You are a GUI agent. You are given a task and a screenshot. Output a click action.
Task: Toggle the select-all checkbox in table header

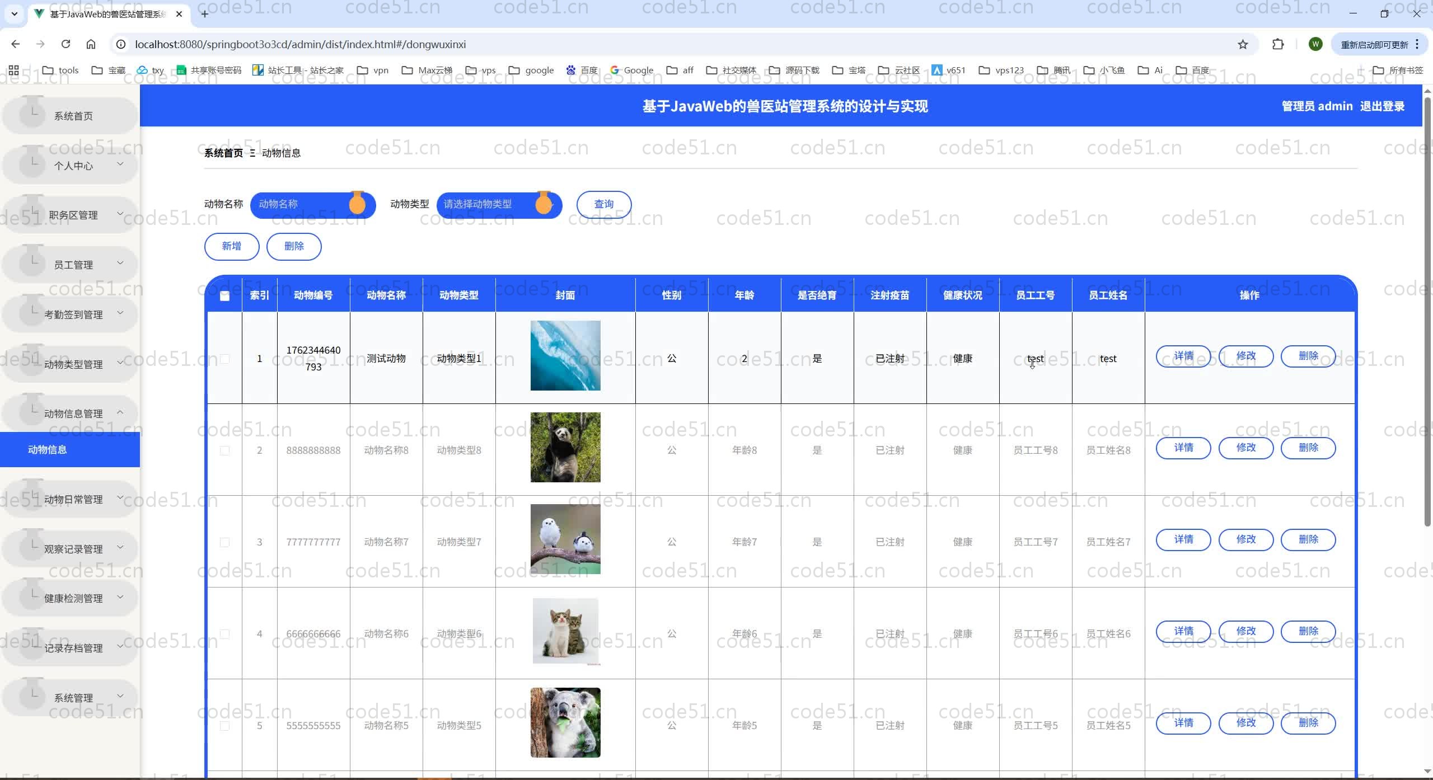pos(224,296)
